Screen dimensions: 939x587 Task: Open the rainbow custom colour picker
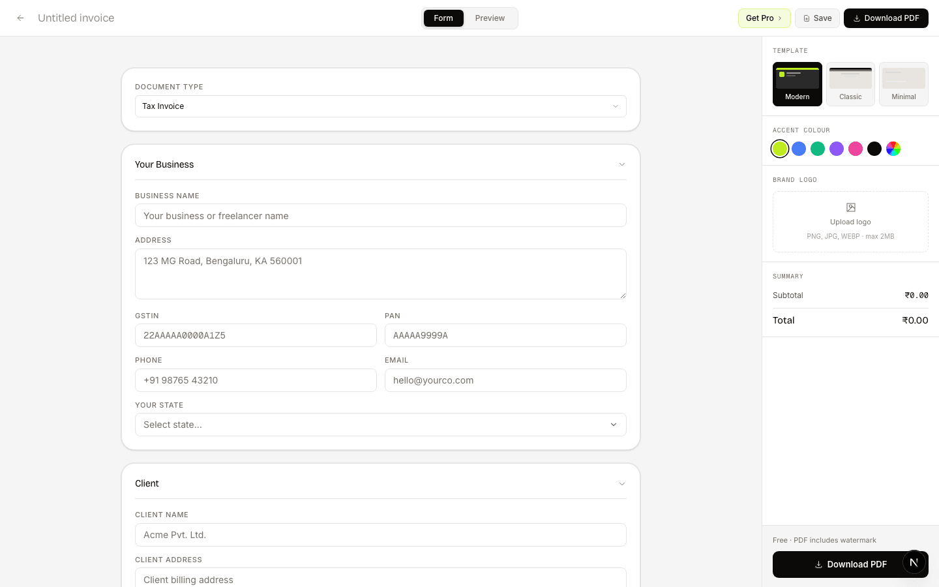(x=893, y=149)
